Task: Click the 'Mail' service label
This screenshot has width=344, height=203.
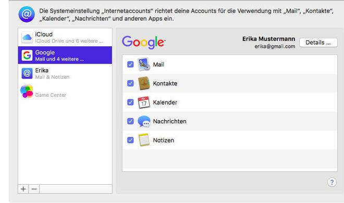Action: (158, 65)
